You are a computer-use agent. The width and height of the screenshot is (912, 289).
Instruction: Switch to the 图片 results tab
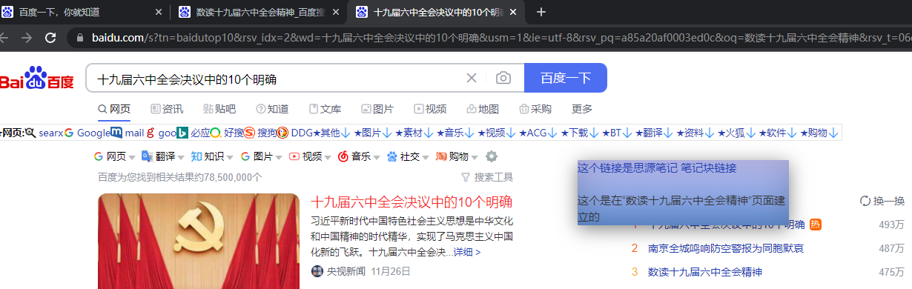click(x=377, y=109)
